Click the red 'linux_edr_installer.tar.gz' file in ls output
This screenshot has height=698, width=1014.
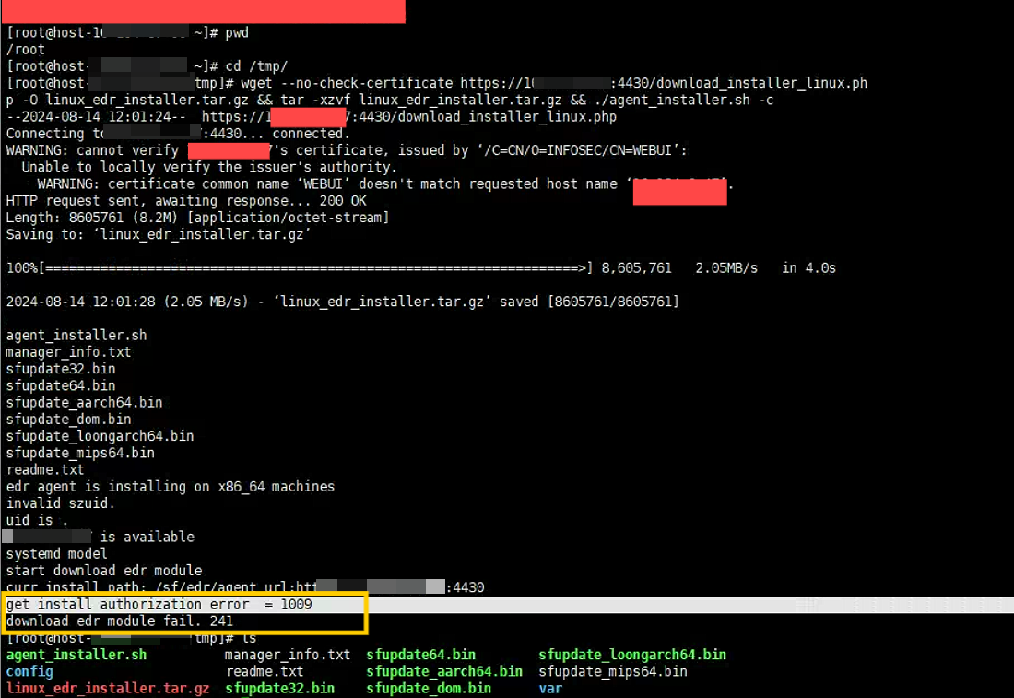point(107,688)
